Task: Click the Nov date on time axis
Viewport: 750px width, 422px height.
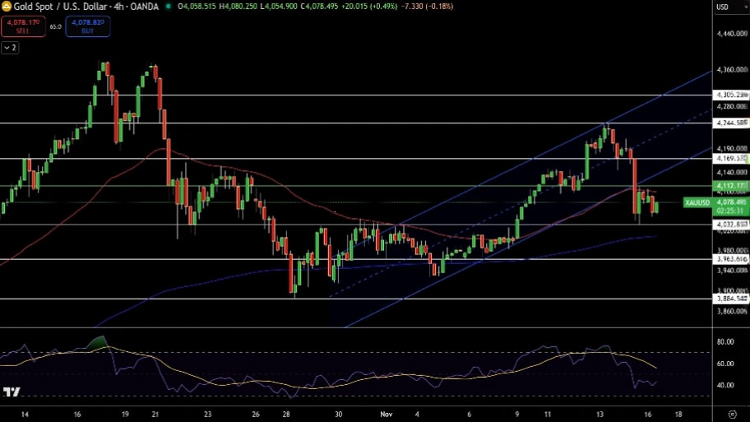Action: coord(387,414)
